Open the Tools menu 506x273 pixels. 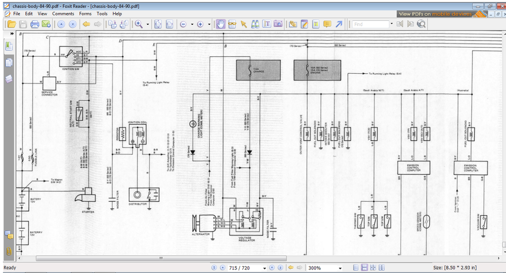click(x=102, y=13)
